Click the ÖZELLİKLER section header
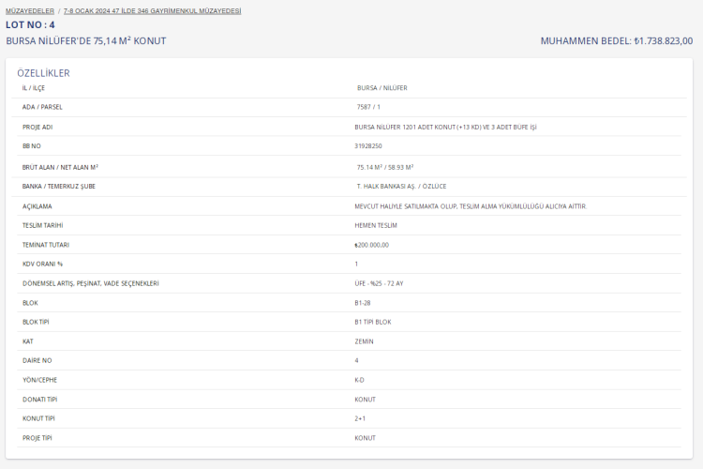 click(x=43, y=72)
